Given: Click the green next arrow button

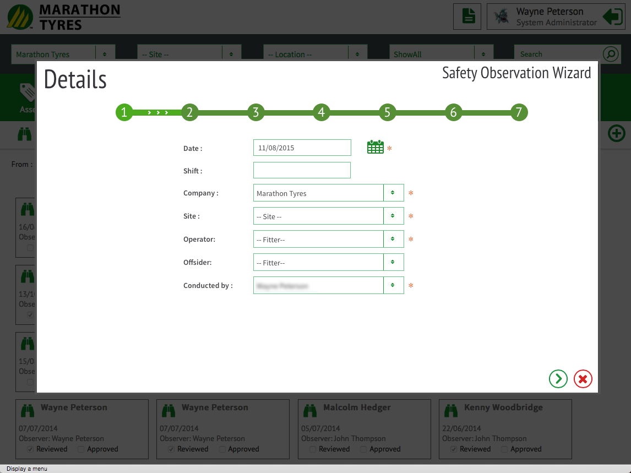Looking at the screenshot, I should (558, 378).
